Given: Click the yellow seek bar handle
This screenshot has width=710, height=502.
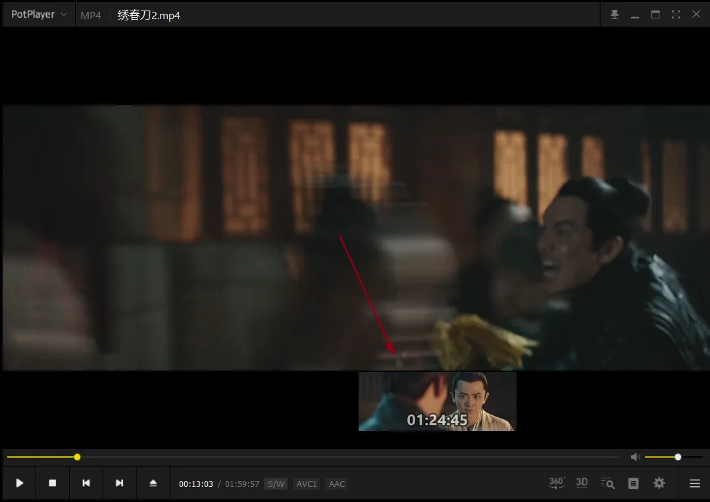Looking at the screenshot, I should pos(77,457).
